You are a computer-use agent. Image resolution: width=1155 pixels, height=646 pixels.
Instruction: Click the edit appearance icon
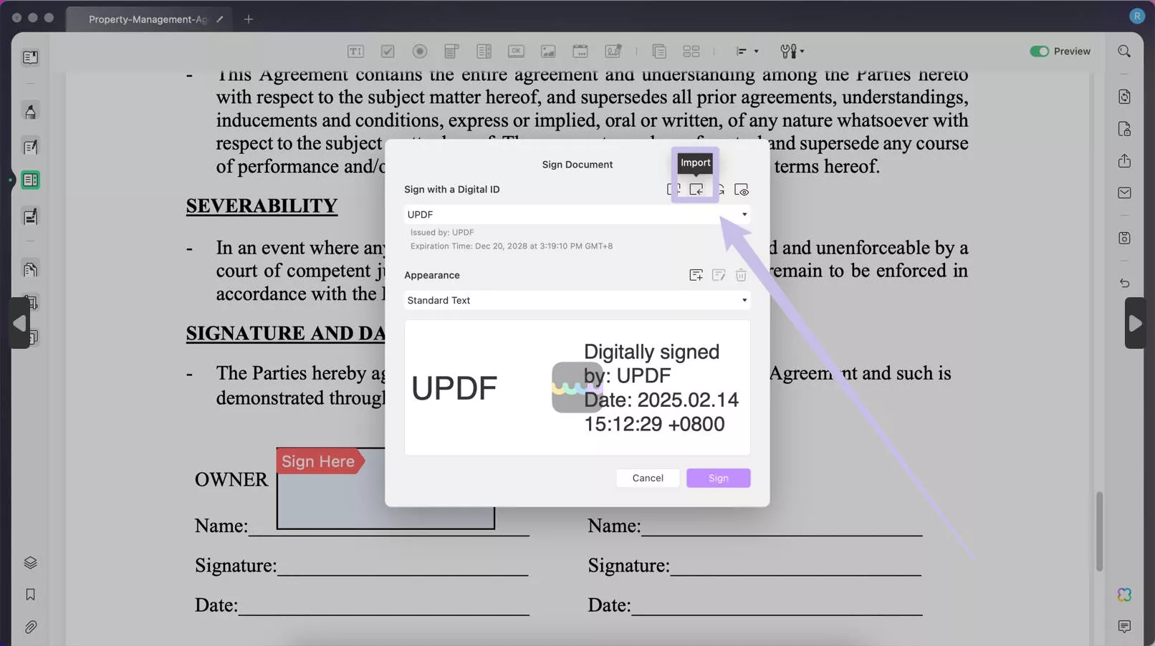click(719, 275)
